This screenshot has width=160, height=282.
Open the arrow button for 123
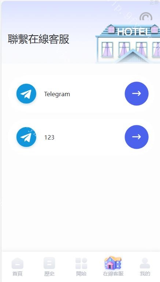coord(137,137)
